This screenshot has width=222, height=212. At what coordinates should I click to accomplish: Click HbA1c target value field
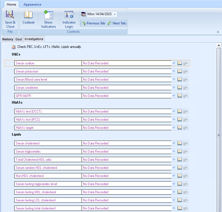click(x=126, y=128)
